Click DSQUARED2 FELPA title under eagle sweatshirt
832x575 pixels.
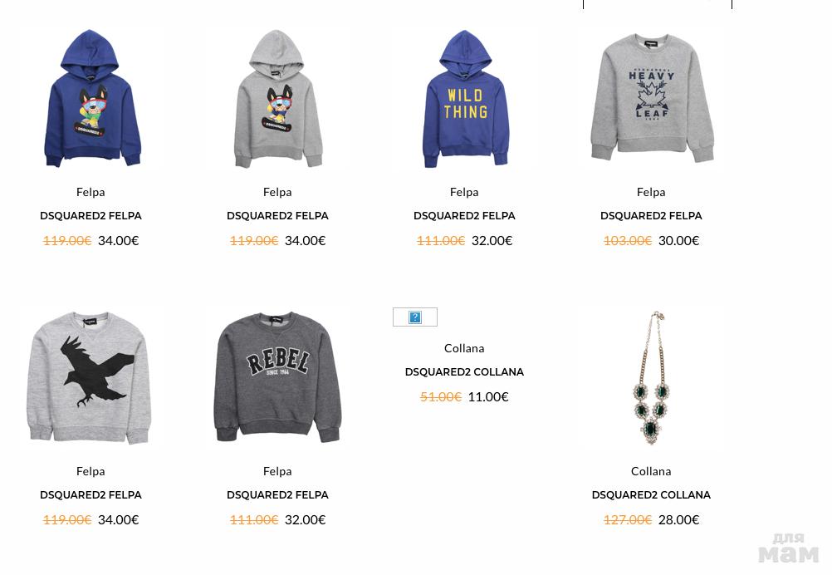[x=91, y=495]
